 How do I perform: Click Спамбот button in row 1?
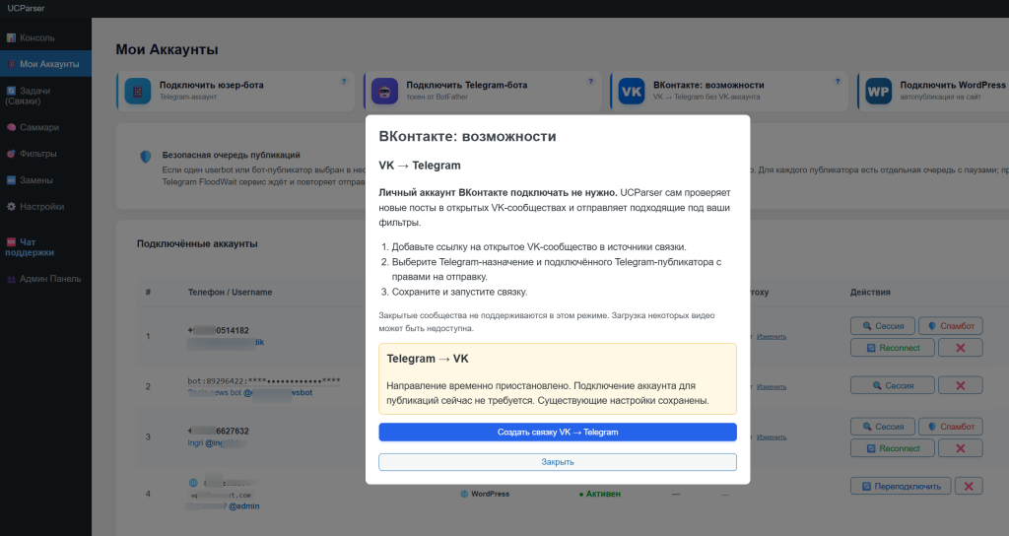951,326
